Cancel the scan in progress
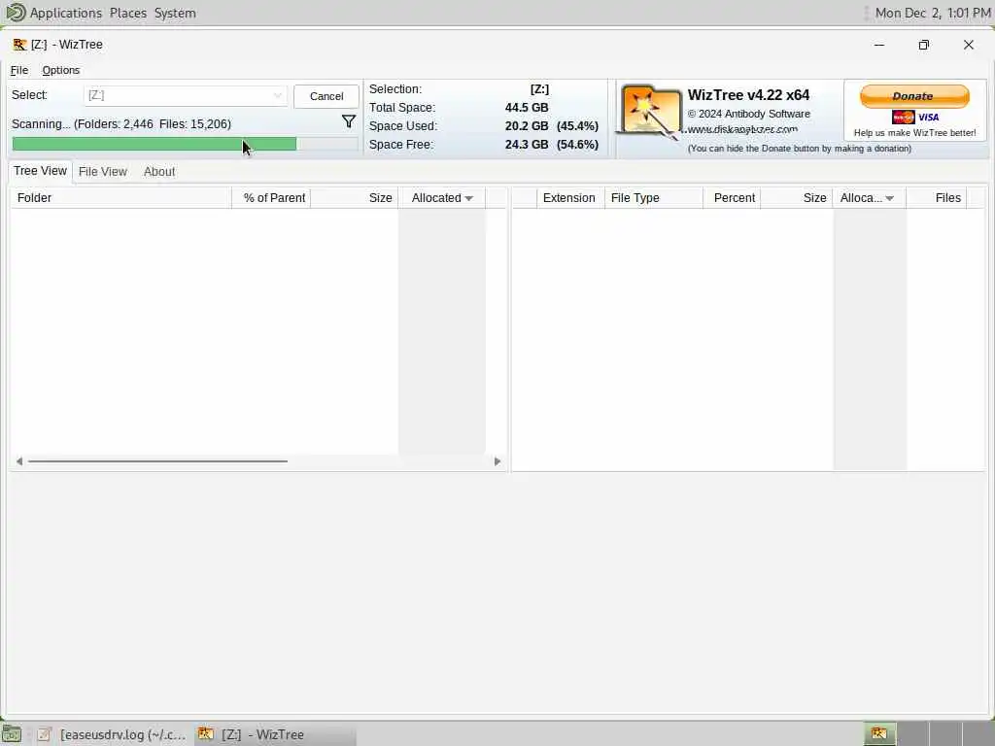 (x=326, y=96)
